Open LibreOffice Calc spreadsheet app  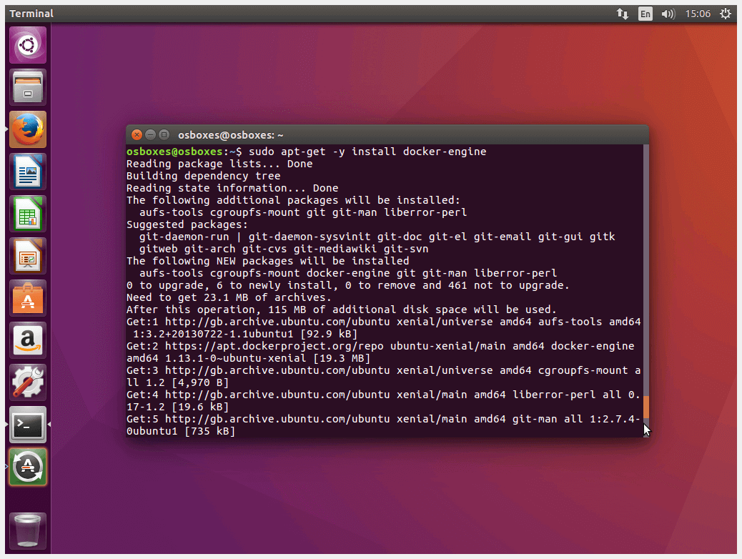[28, 214]
